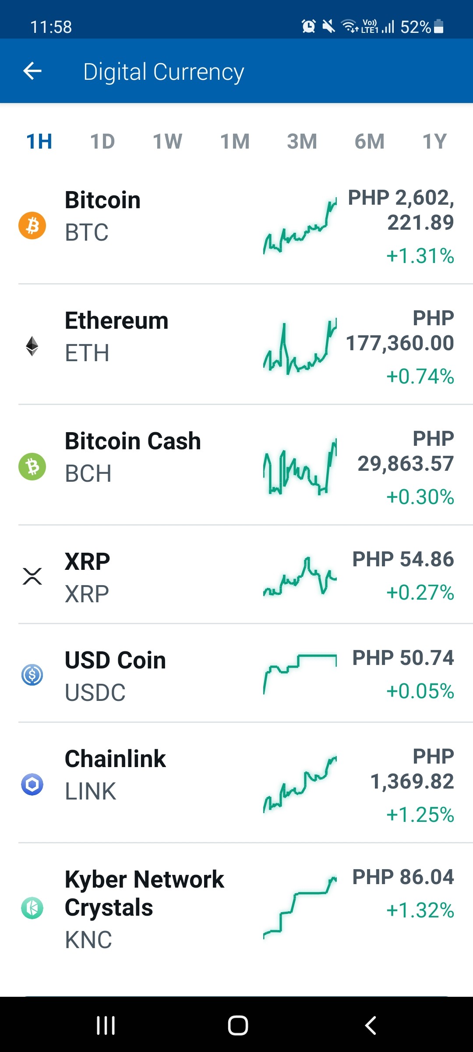Tap the Kyber Network Crystals logo icon
Viewport: 473px width, 1052px height.
(32, 908)
